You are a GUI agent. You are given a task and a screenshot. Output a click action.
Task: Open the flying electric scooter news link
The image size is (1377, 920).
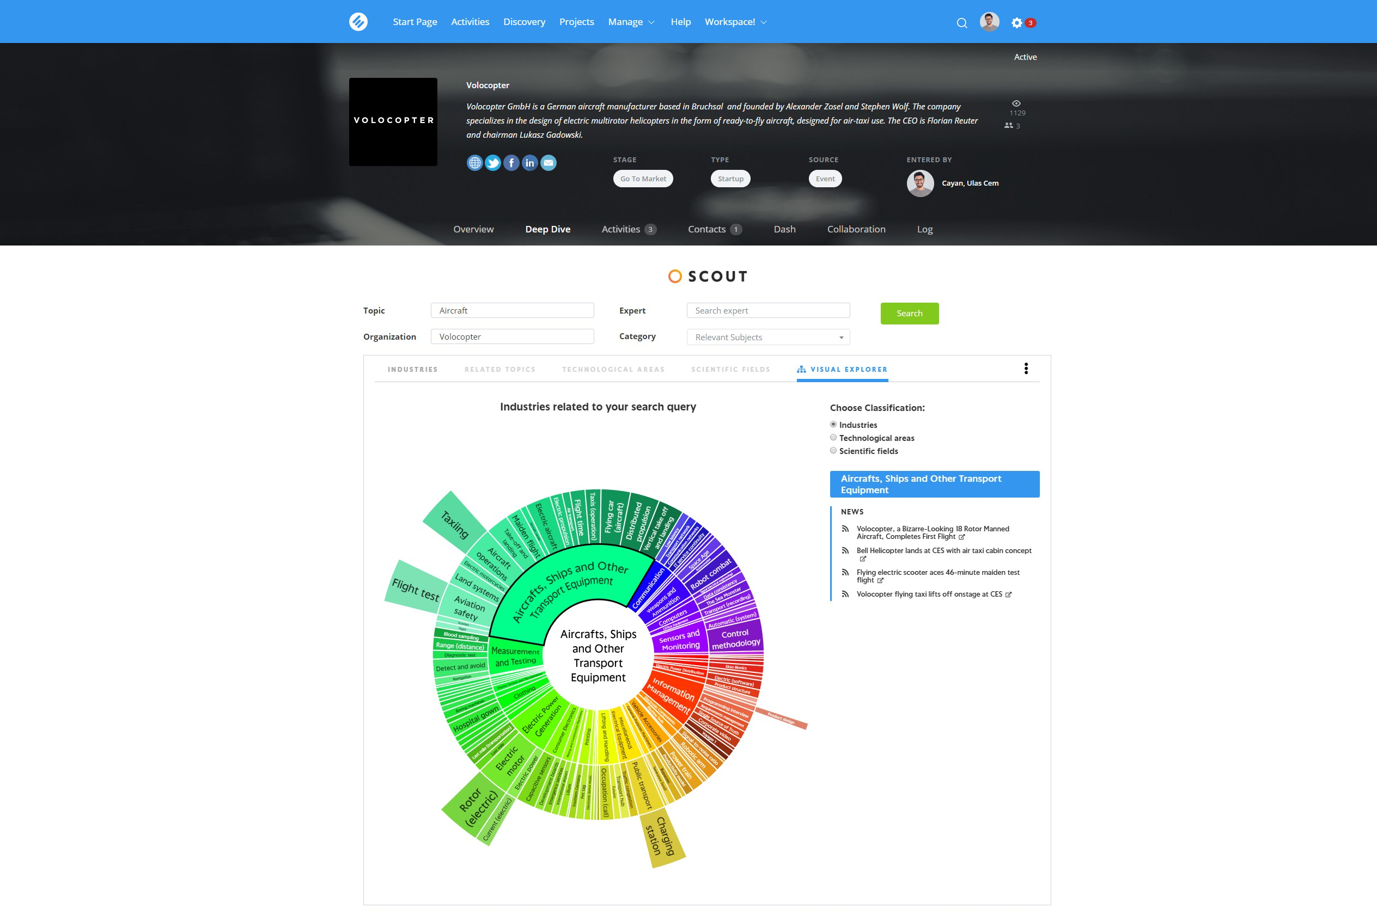[x=937, y=575]
